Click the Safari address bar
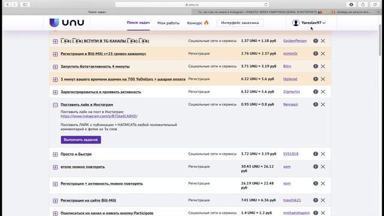 [x=192, y=4]
